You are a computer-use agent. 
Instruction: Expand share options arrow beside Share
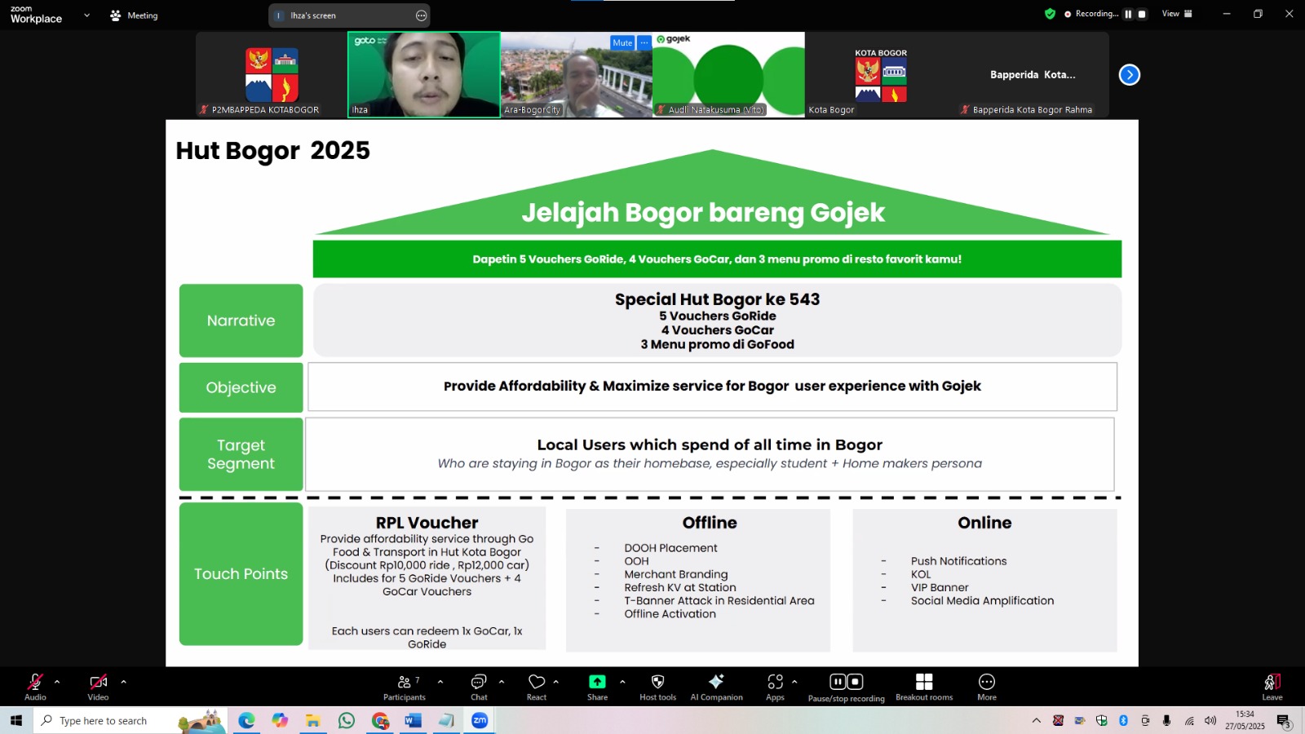pos(622,682)
